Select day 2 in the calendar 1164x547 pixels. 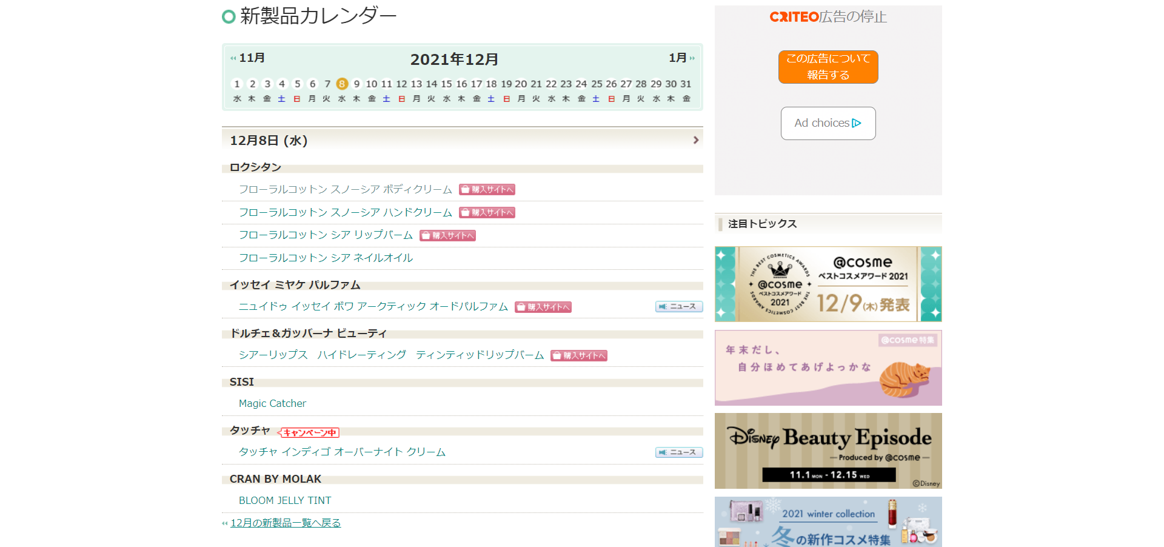[x=253, y=84]
